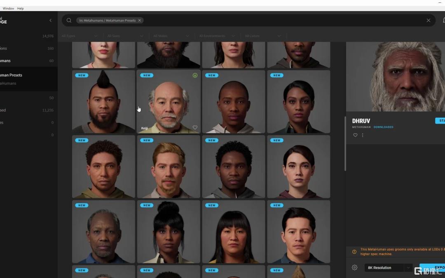
Task: Select the sidebar category showing 50
Action: coord(27,98)
